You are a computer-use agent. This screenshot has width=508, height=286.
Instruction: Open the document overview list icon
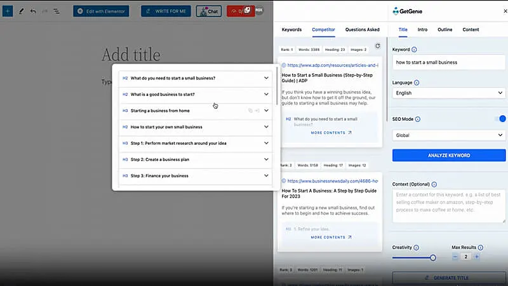(x=57, y=11)
